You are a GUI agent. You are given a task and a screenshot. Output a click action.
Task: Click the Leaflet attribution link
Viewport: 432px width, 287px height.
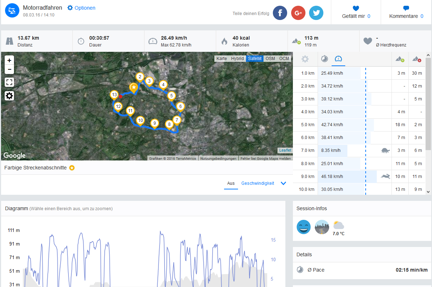pos(285,150)
